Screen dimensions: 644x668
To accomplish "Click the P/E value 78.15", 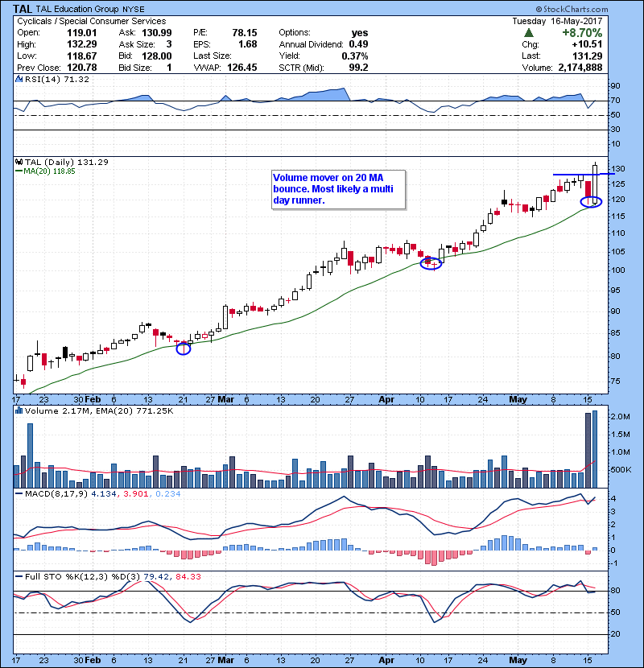I will coord(245,33).
